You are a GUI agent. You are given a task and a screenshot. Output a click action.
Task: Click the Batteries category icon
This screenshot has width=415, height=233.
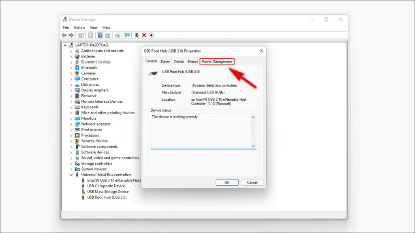coord(77,56)
